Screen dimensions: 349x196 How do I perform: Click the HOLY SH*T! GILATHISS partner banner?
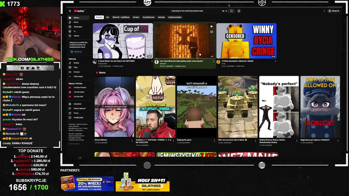(143, 183)
